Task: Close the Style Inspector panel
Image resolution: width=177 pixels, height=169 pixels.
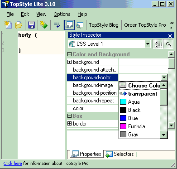Action: 170,36
